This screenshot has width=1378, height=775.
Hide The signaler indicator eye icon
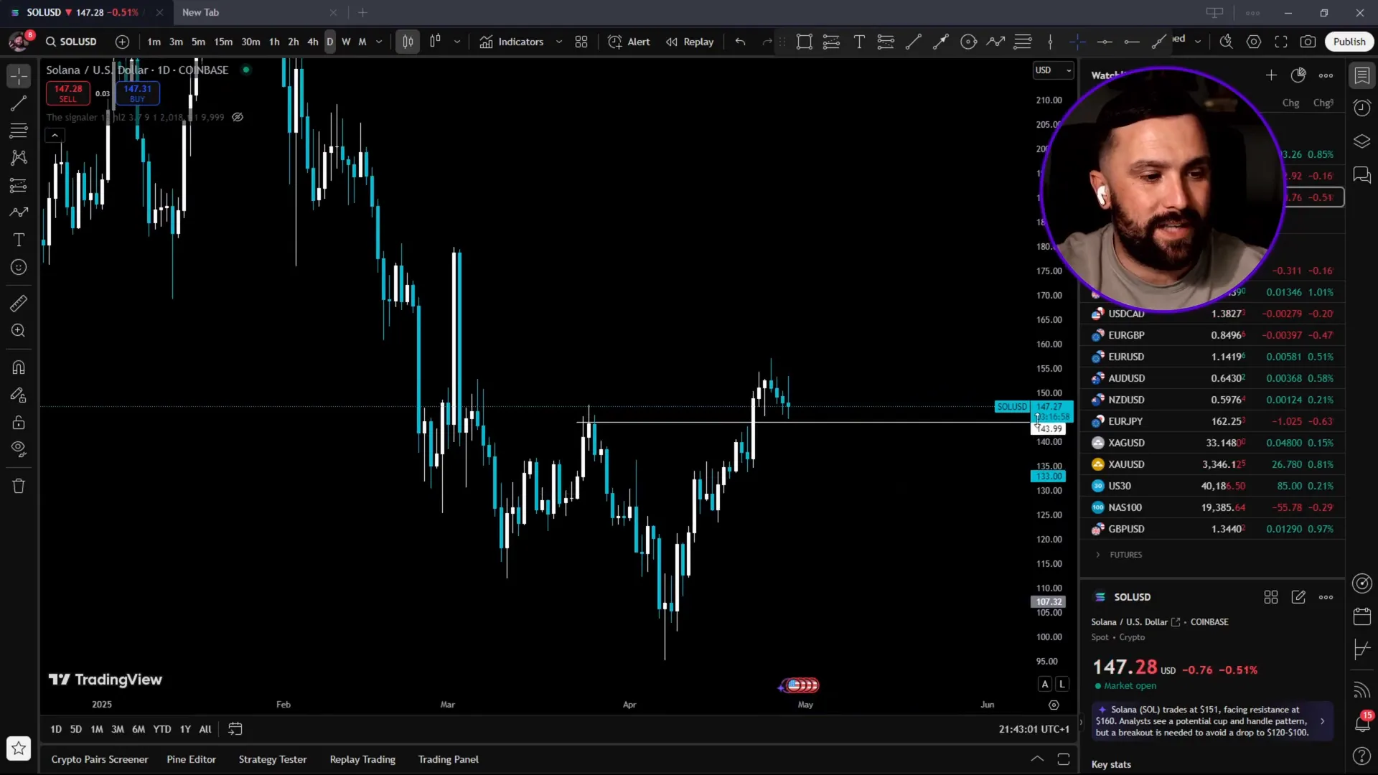point(238,117)
